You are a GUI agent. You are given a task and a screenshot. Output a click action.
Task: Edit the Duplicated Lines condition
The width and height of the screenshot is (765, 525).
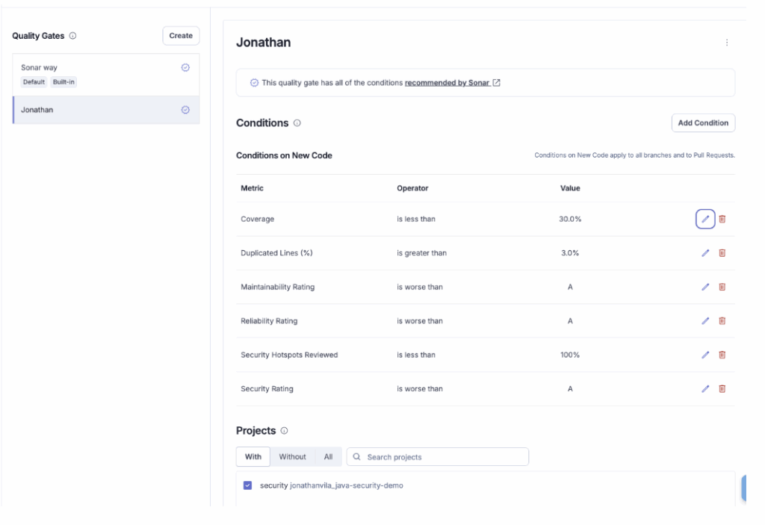click(704, 253)
